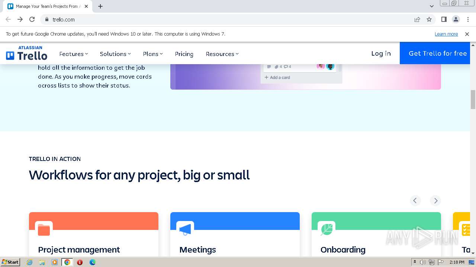The width and height of the screenshot is (476, 267).
Task: Share this page using address bar icon
Action: point(417,19)
